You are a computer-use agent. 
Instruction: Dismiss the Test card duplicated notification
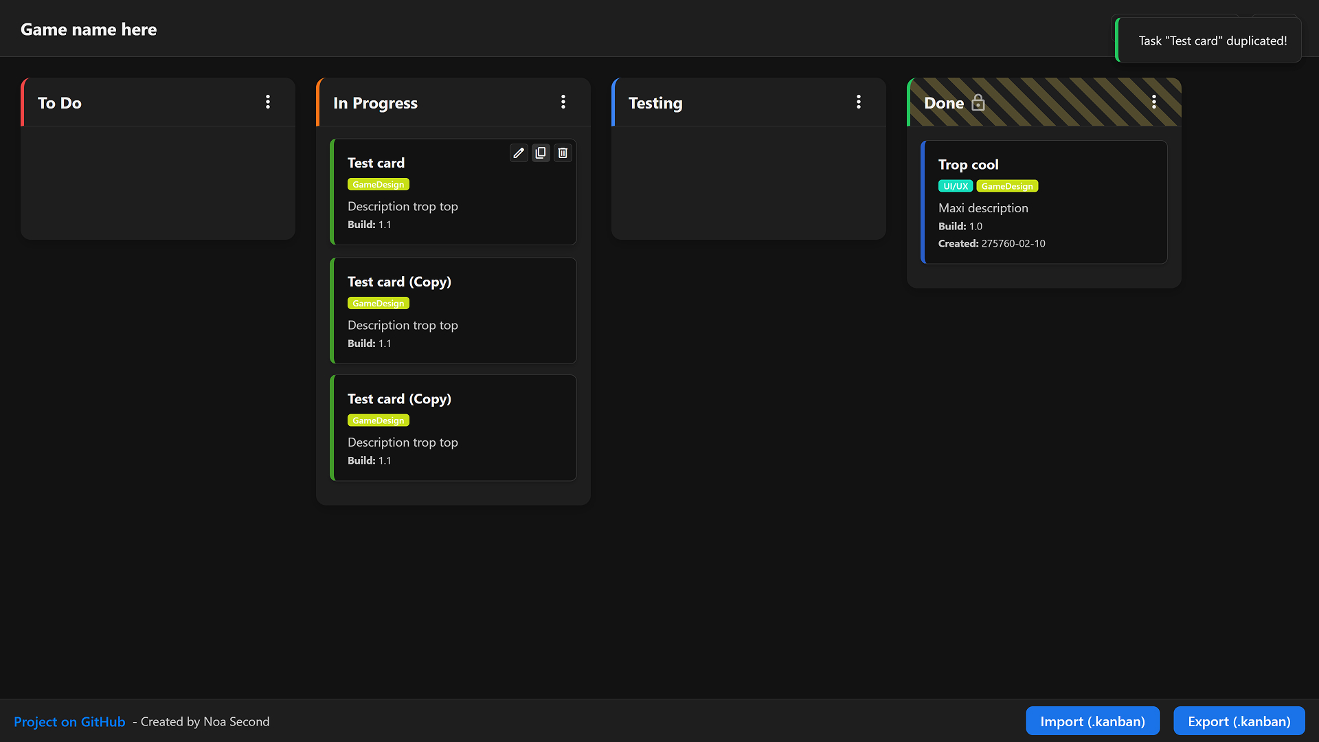coord(1213,41)
